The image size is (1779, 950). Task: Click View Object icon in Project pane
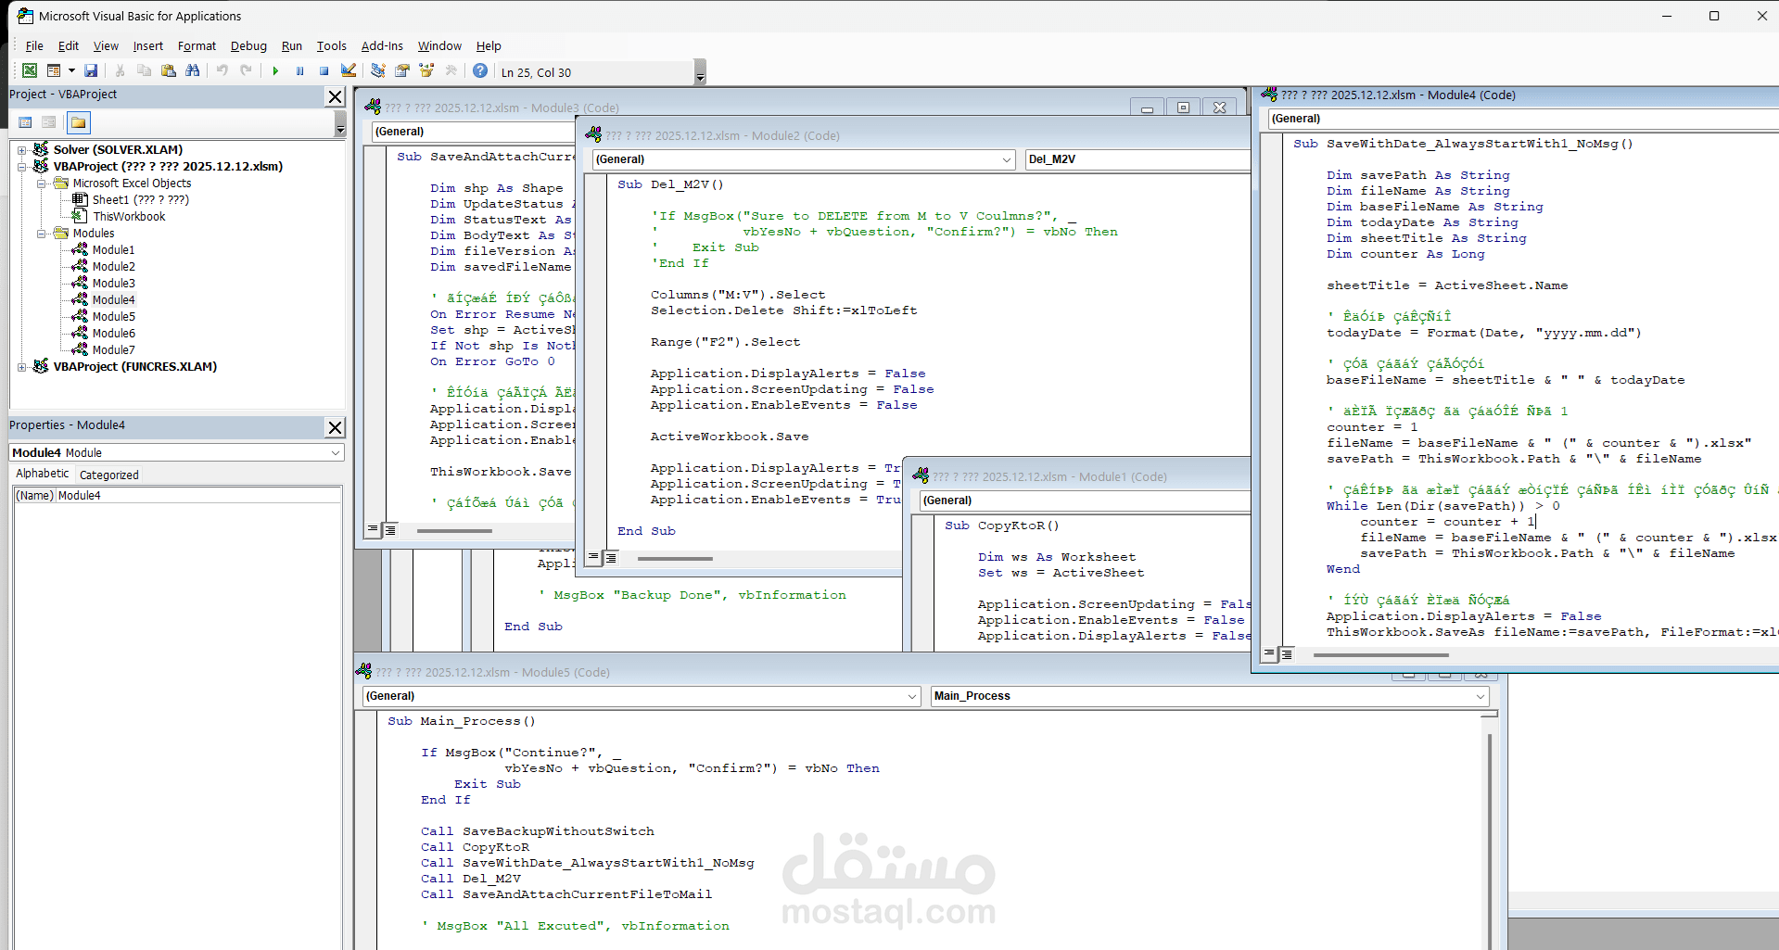[x=48, y=122]
